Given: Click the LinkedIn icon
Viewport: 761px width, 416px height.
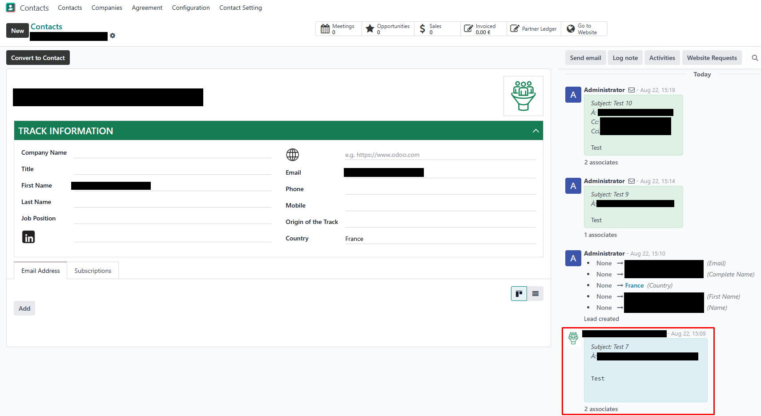Looking at the screenshot, I should pyautogui.click(x=28, y=237).
